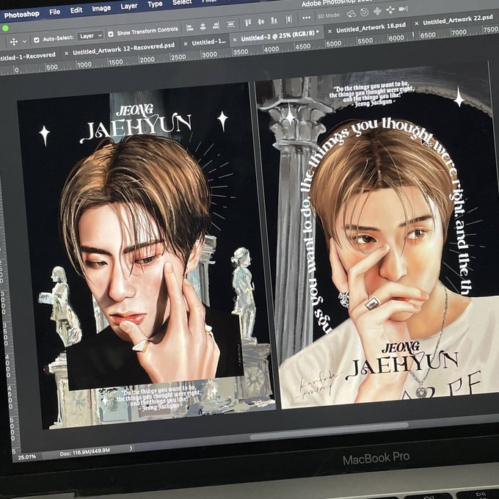Click the Doc: 116.9M/449.9M status text
Image resolution: width=499 pixels, height=499 pixels.
point(84,452)
